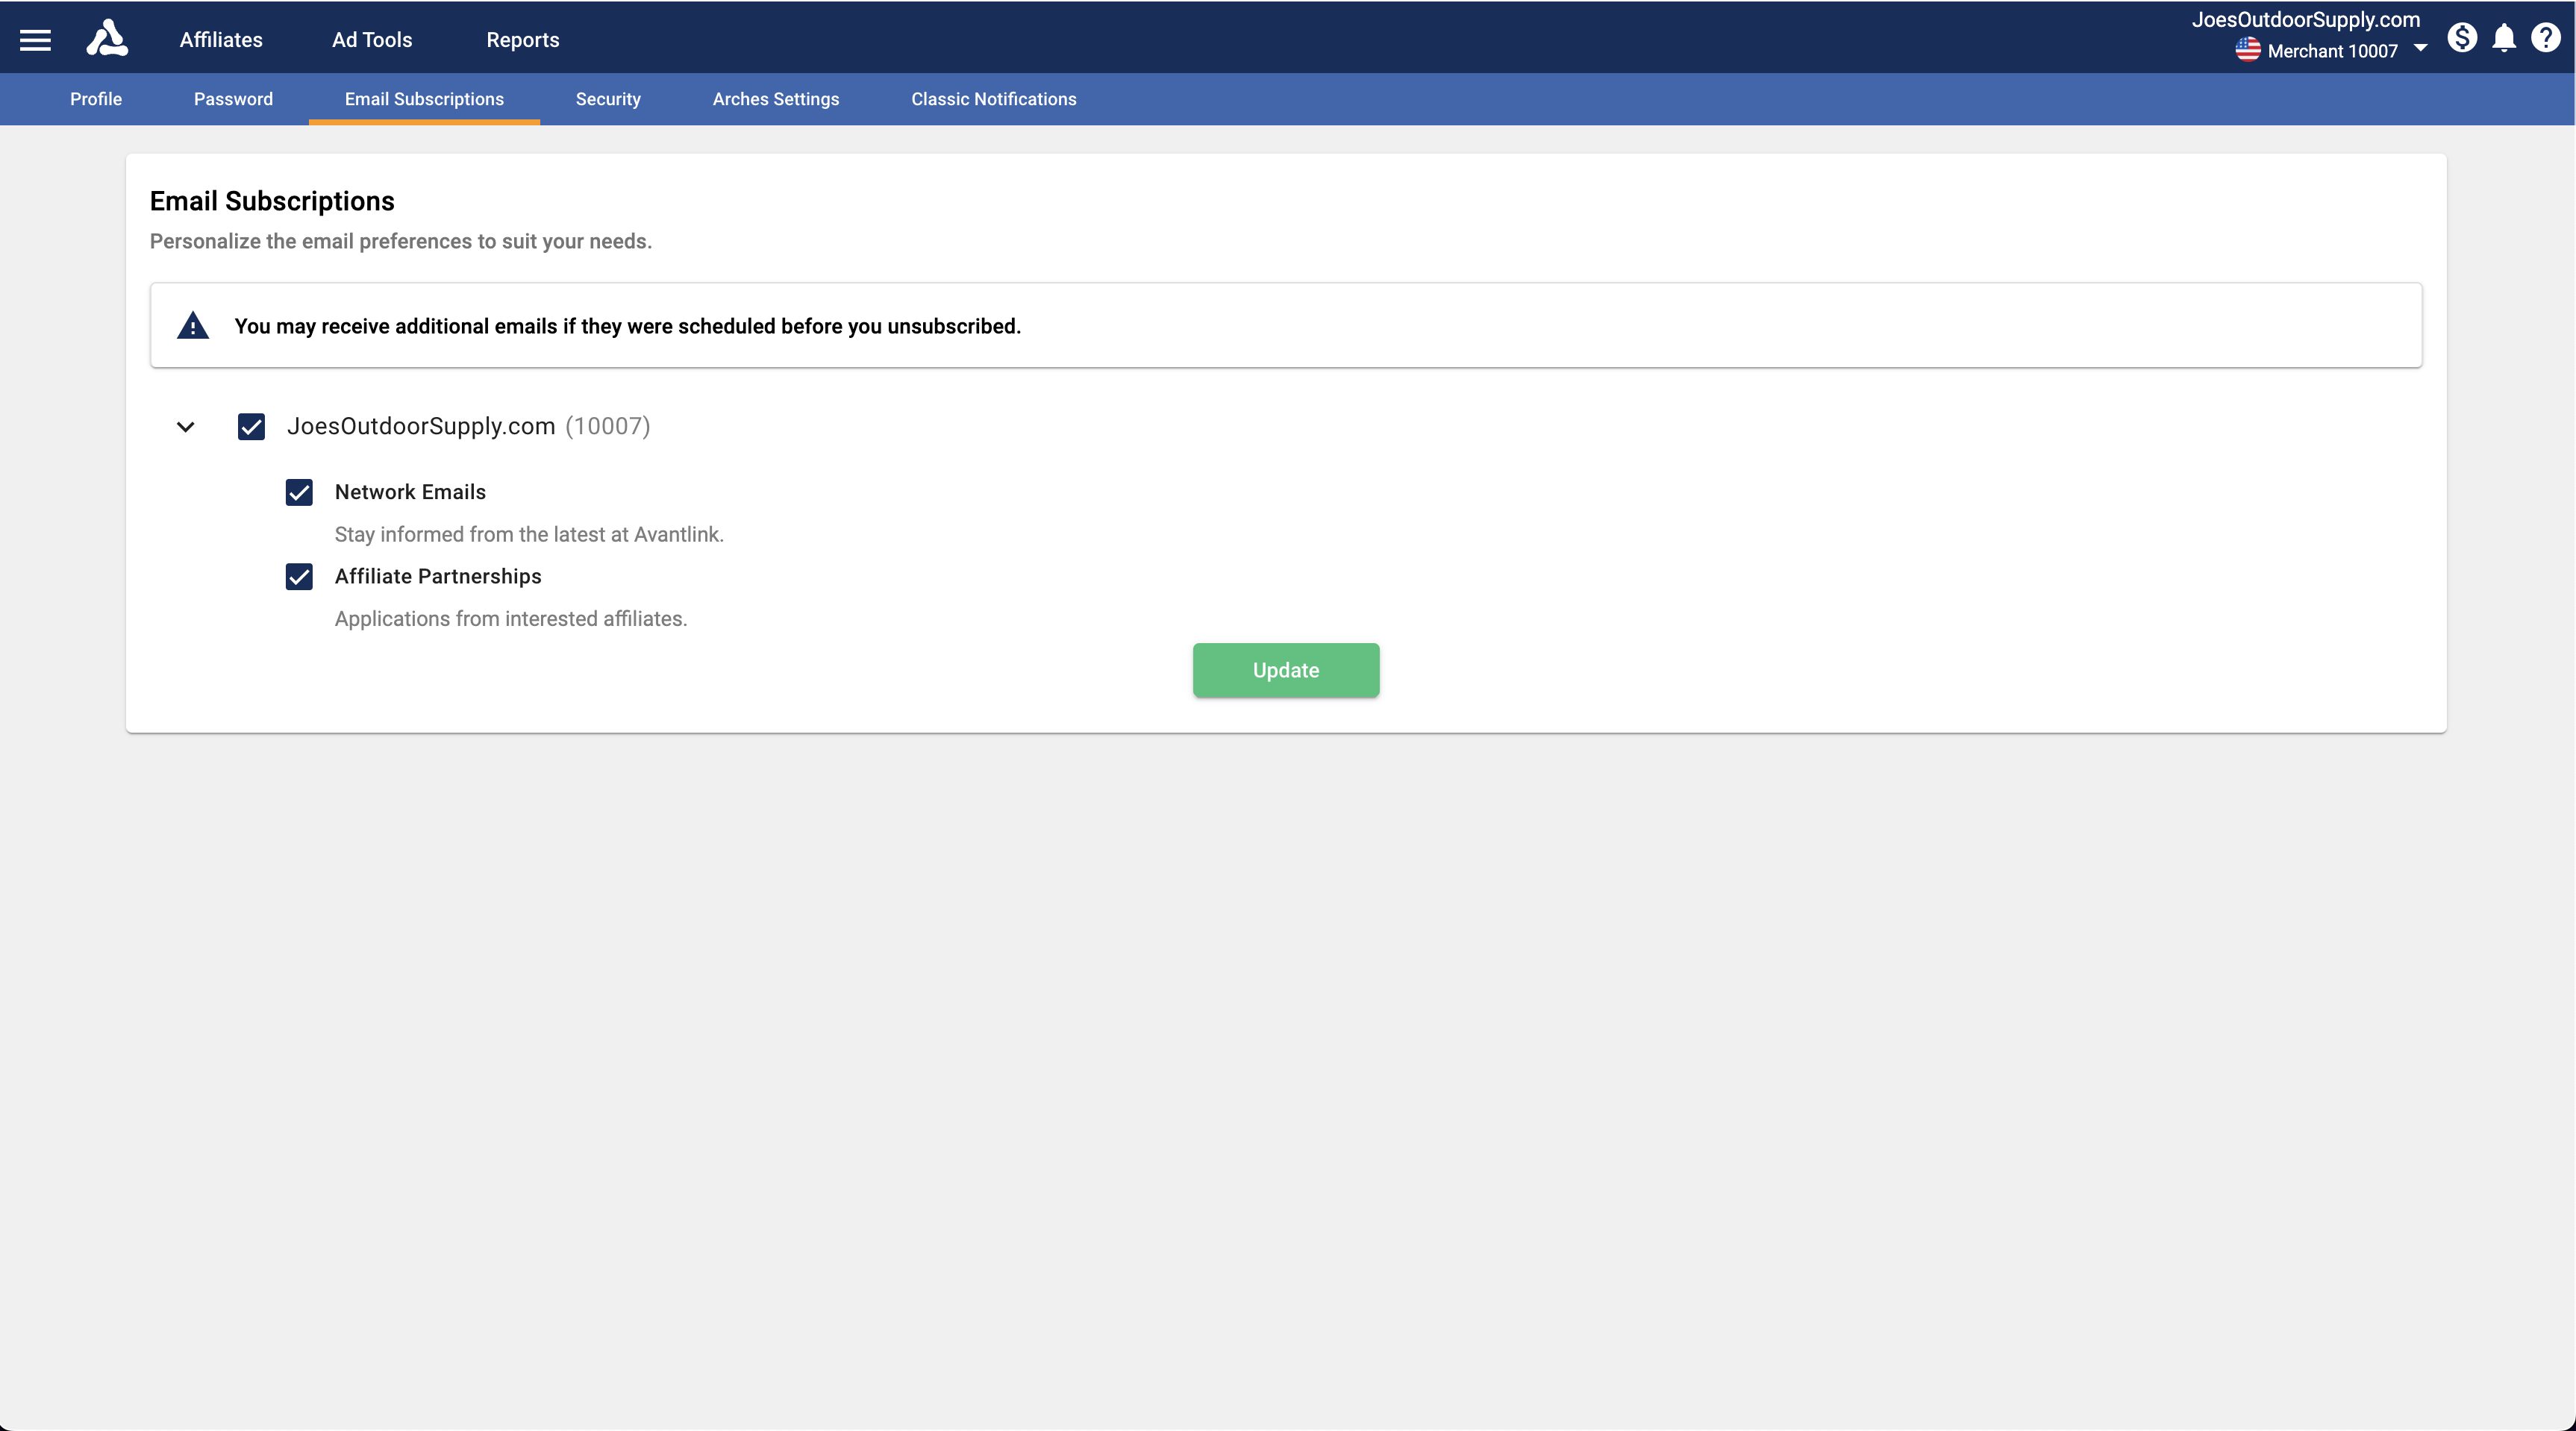Select the Email Subscriptions tab
Screen dimensions: 2576x1431
click(424, 99)
